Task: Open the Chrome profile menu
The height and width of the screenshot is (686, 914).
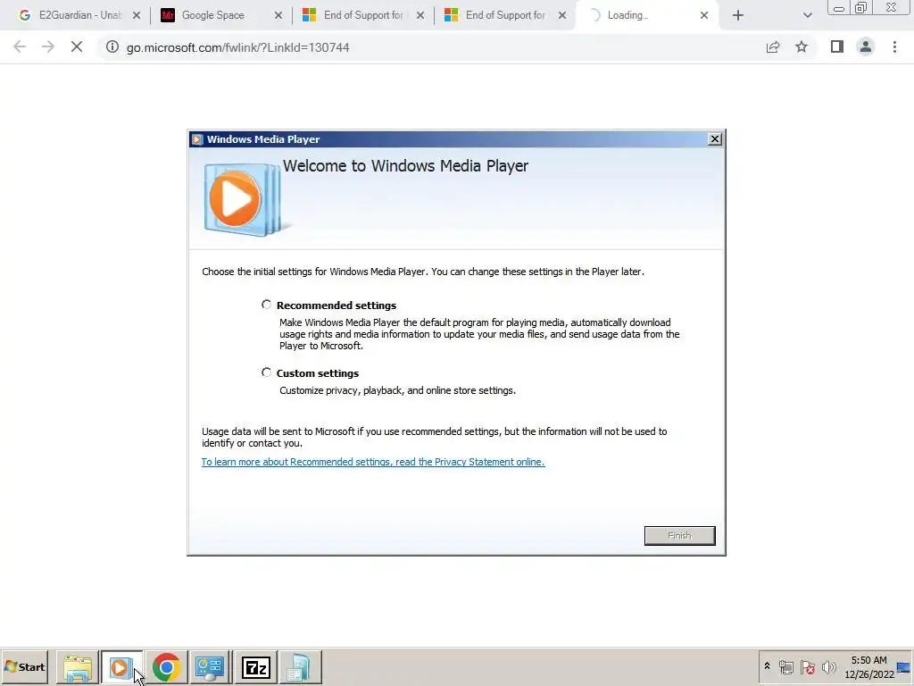Action: (x=866, y=46)
